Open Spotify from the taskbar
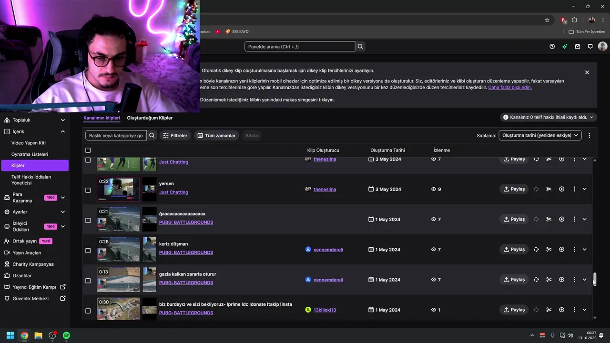Image resolution: width=610 pixels, height=343 pixels. (66, 335)
